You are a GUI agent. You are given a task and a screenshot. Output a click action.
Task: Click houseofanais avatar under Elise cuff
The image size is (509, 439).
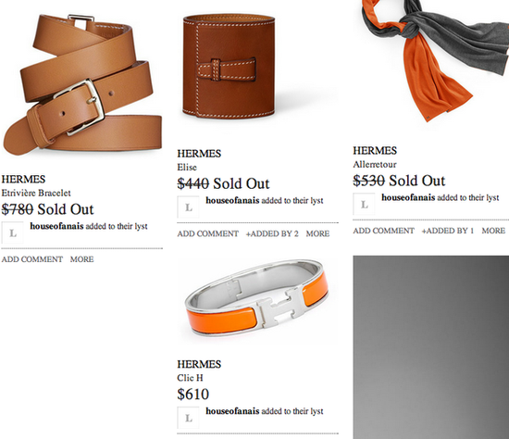(x=188, y=207)
